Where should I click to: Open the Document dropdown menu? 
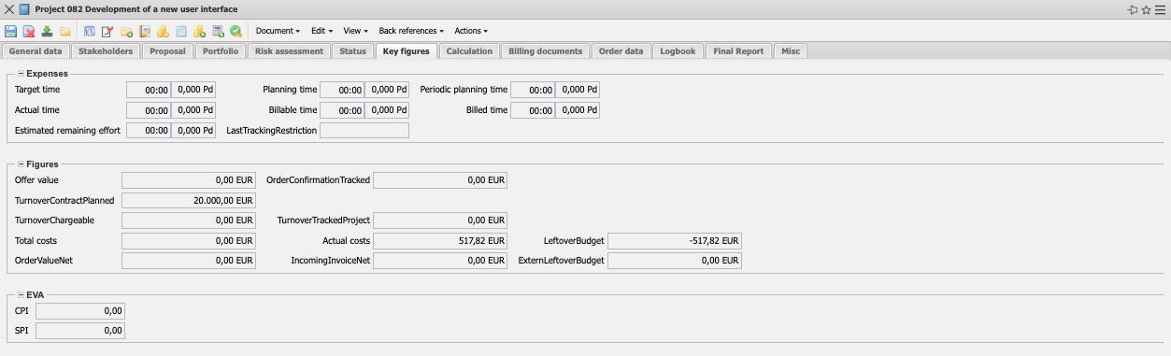coord(278,31)
